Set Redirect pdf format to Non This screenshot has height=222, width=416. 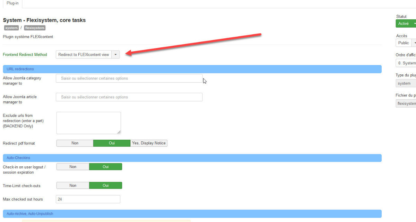pyautogui.click(x=75, y=143)
